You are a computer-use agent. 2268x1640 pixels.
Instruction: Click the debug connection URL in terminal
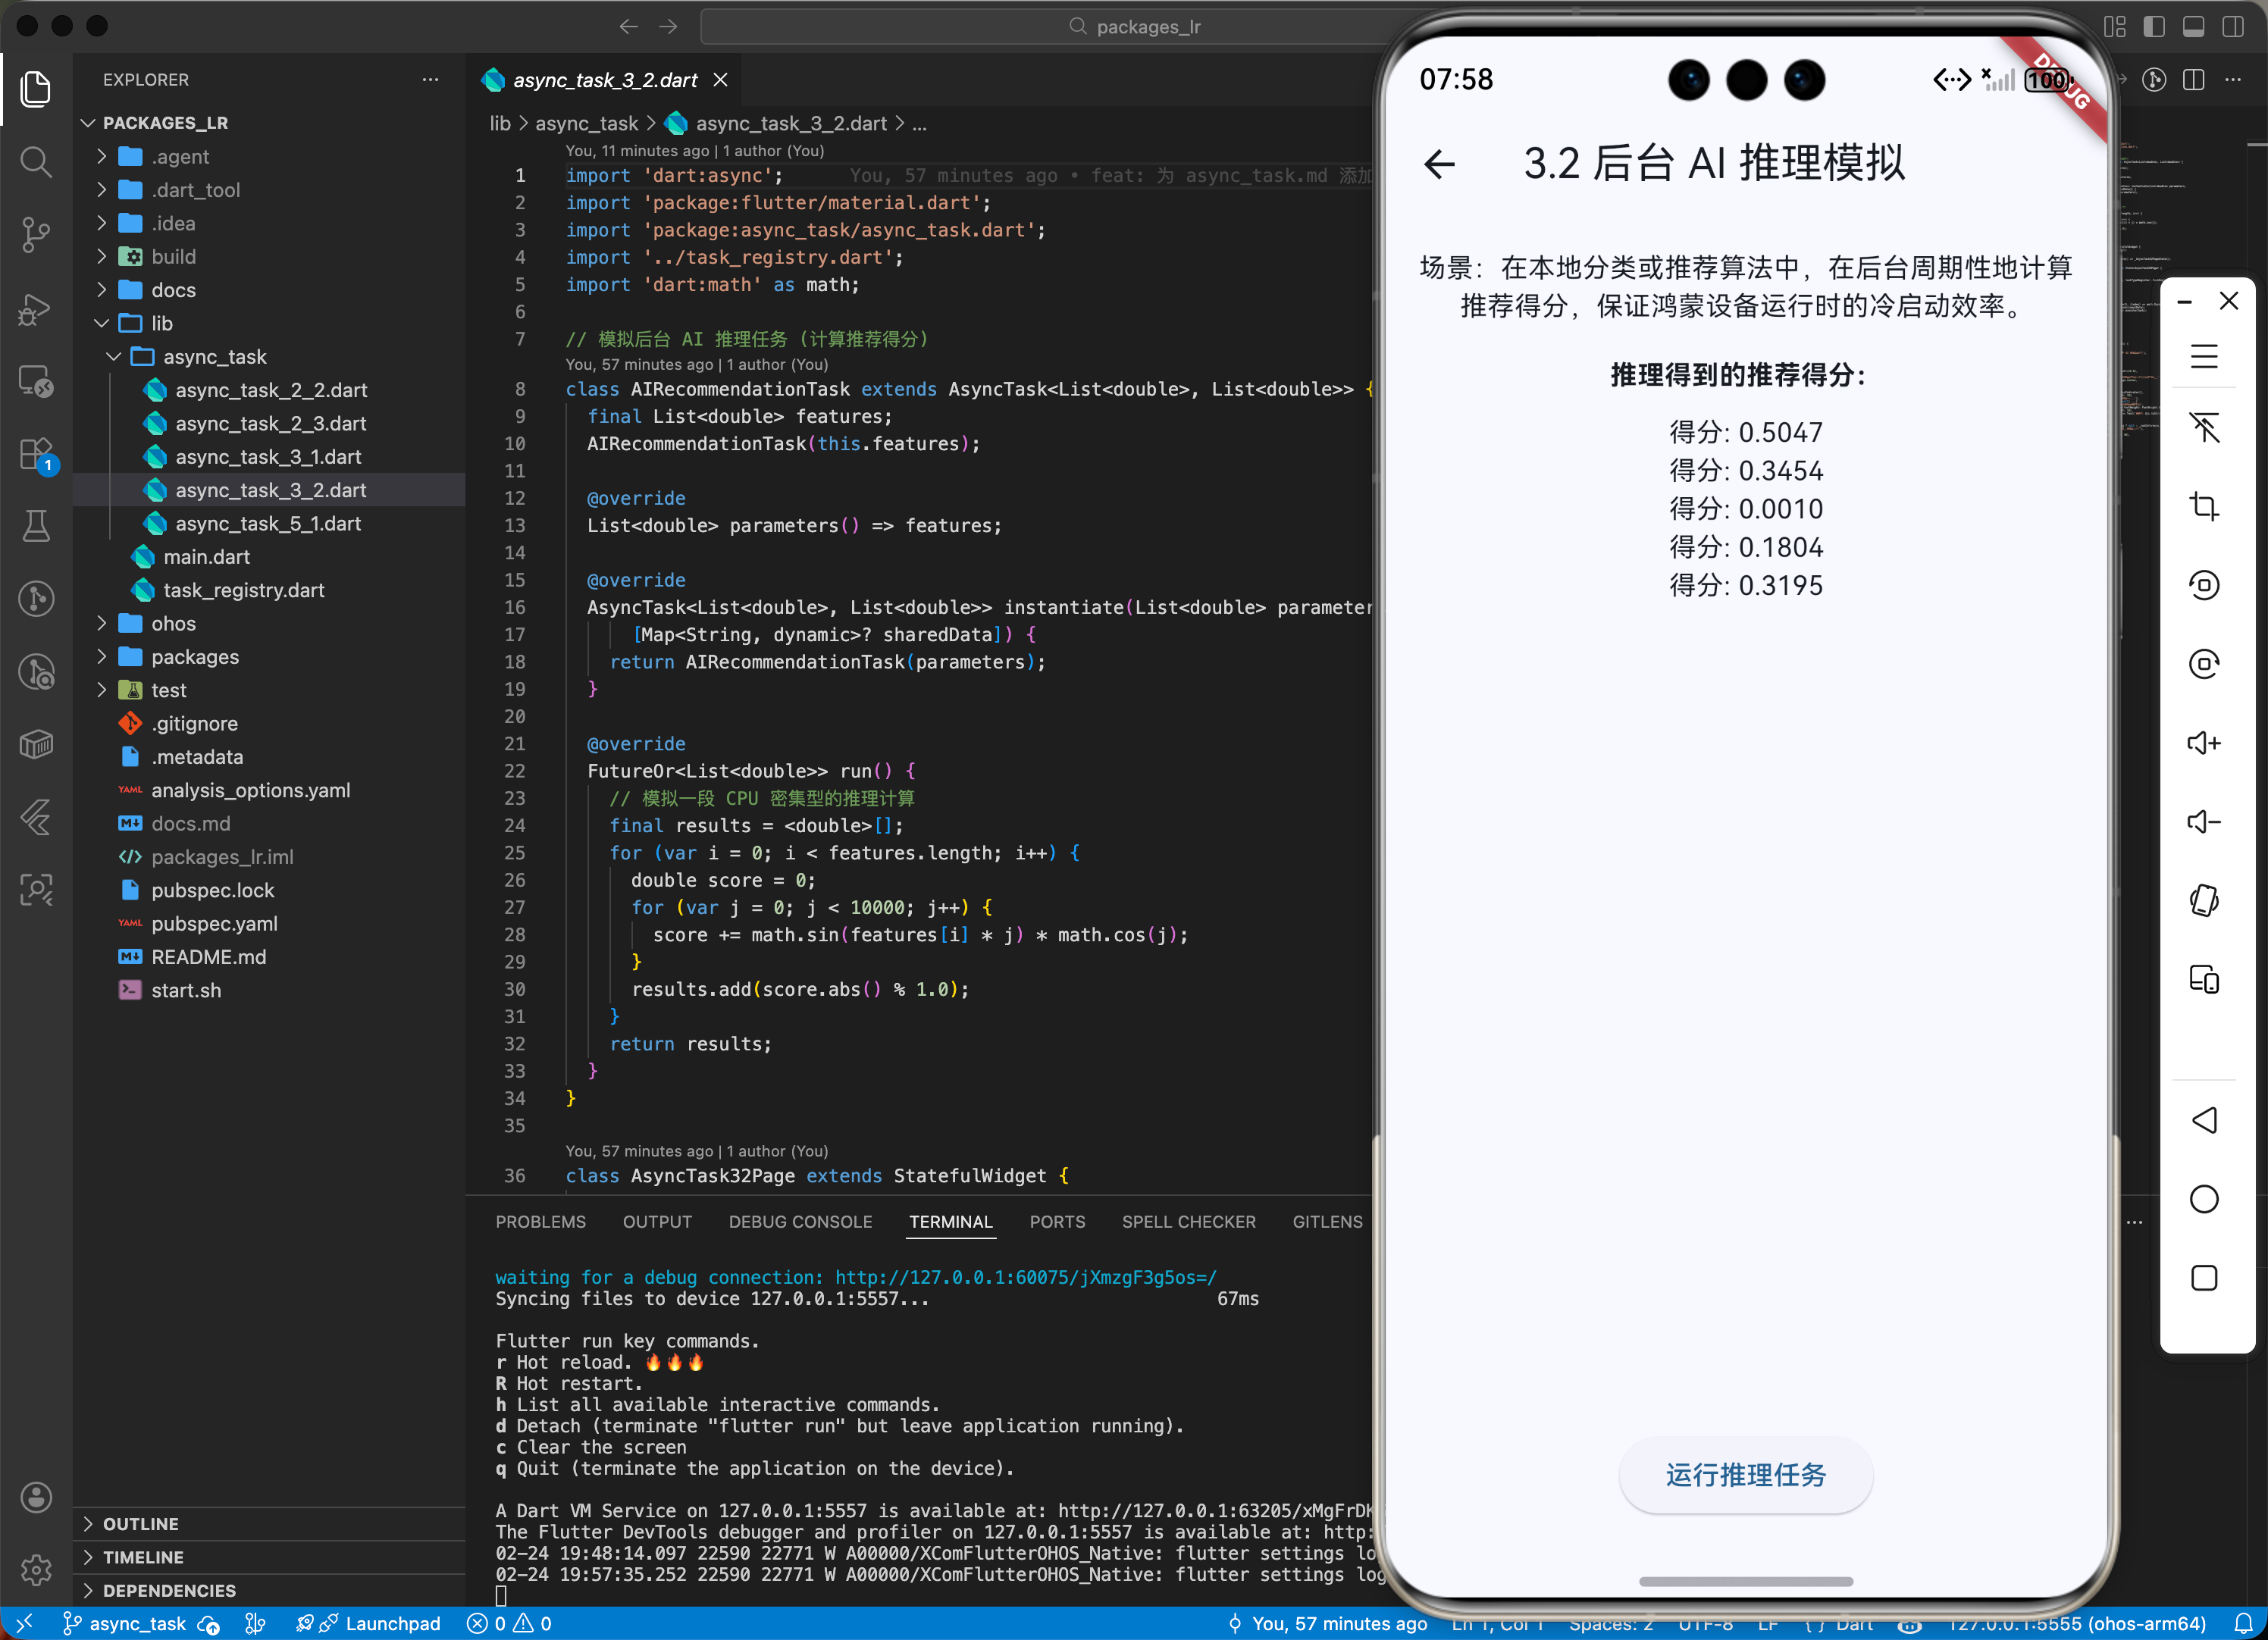(1025, 1277)
